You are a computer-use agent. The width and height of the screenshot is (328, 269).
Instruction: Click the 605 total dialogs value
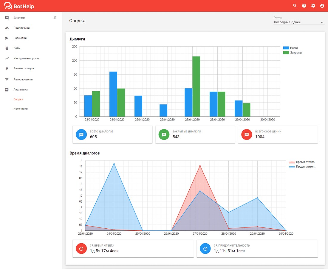93,137
